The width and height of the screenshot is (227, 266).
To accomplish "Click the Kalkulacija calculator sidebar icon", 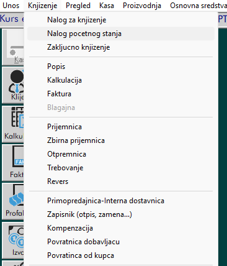I will click(x=13, y=124).
